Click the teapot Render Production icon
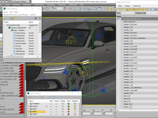Viewport: 158px width, 118px height. pyautogui.click(x=104, y=9)
